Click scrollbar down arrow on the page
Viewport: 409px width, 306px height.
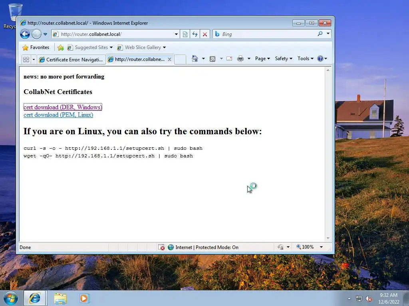328,238
